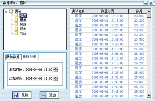Click the 23.200 data value

pos(139,20)
